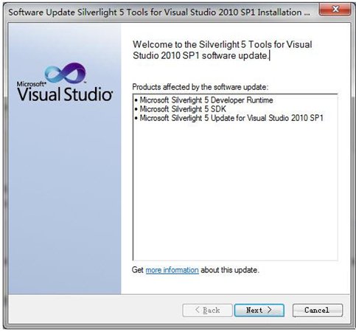
Task: Click the installer window title bar text
Action: point(159,12)
